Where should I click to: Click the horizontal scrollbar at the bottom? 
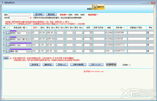[x=65, y=99]
